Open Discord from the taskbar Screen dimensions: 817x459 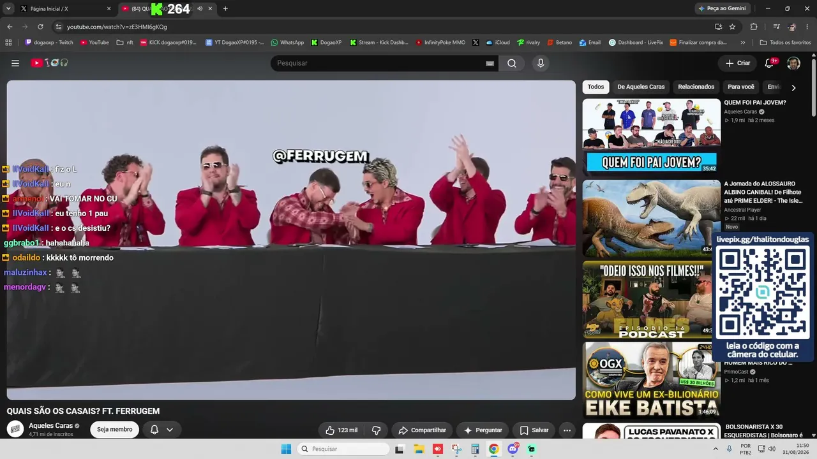click(x=513, y=449)
